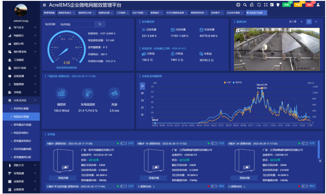Click the 充电桩 sidebar icon
The height and width of the screenshot is (194, 326).
9,92
